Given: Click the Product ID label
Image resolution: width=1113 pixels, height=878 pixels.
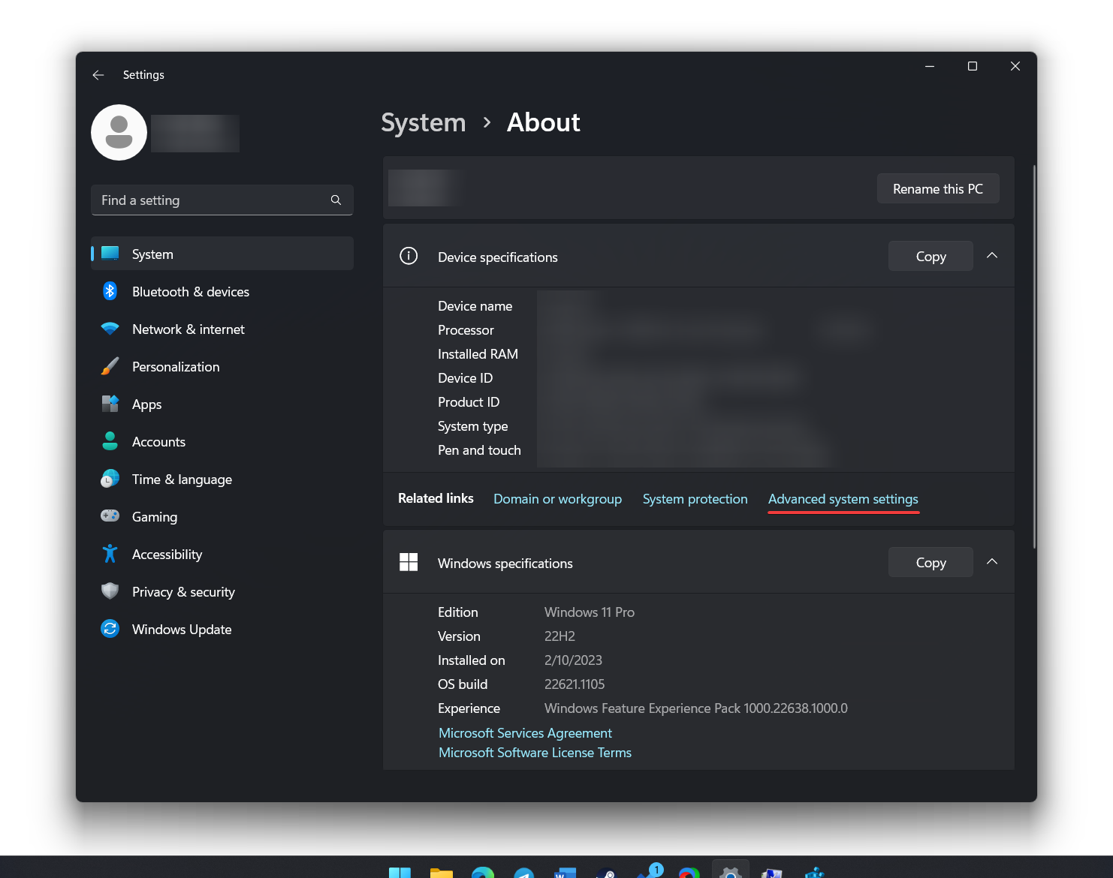Looking at the screenshot, I should (469, 402).
